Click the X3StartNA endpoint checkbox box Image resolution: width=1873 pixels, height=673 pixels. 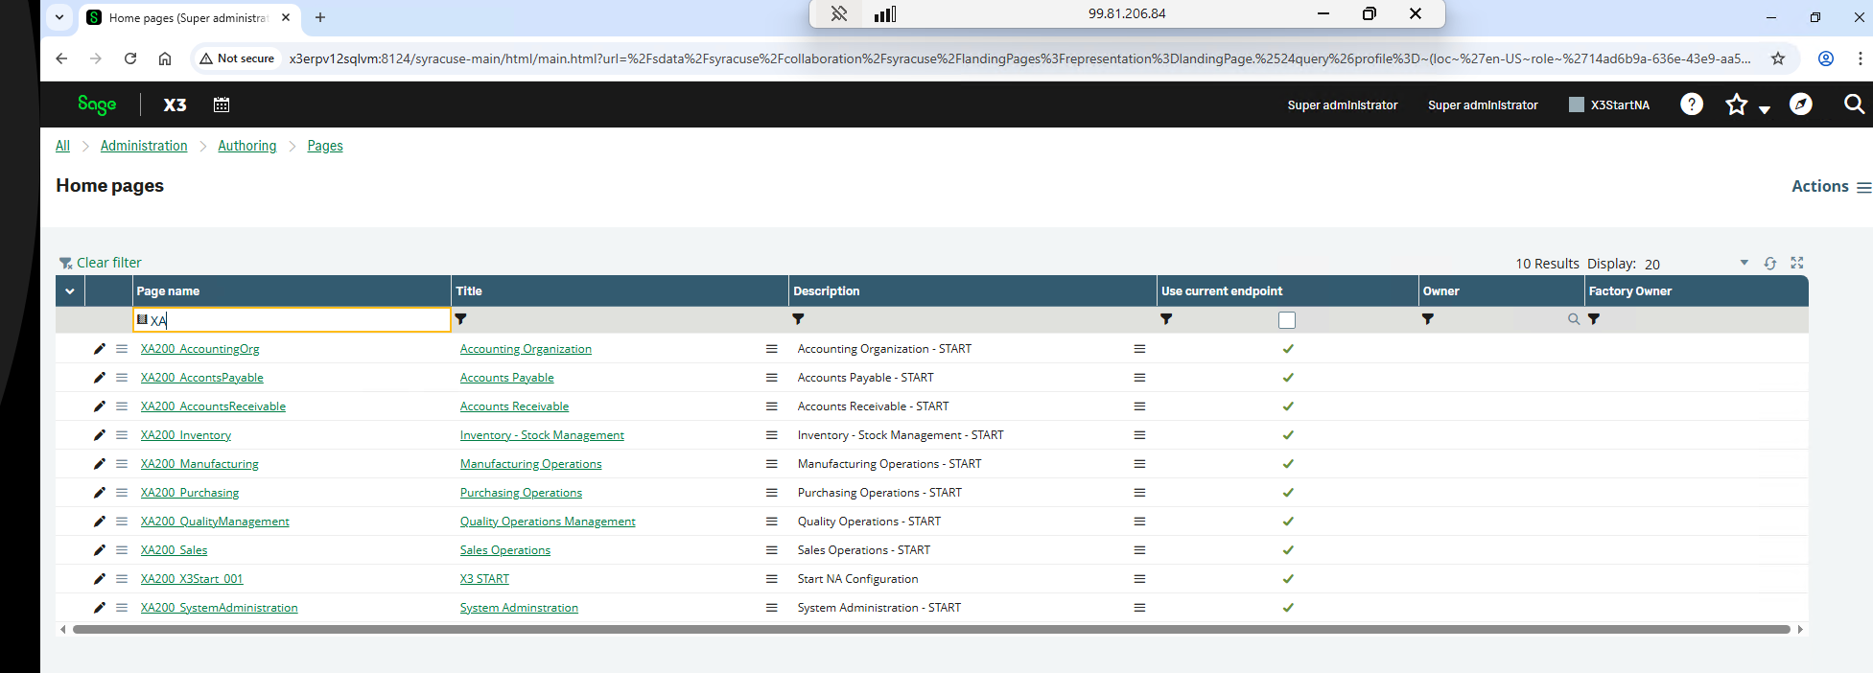1576,104
